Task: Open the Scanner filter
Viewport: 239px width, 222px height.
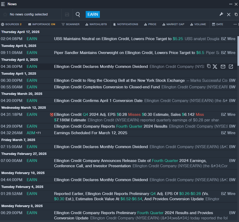Action: [x=70, y=24]
